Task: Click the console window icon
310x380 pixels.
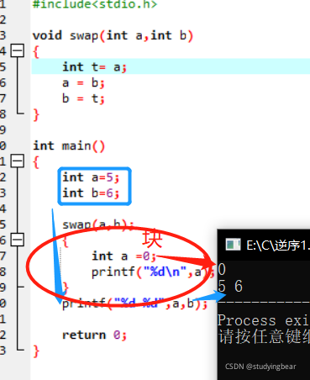Action: pyautogui.click(x=233, y=245)
